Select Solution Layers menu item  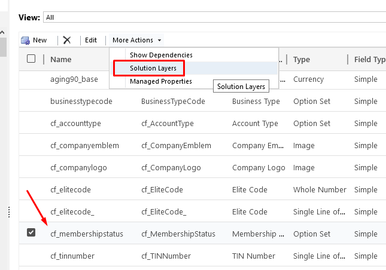[x=153, y=68]
